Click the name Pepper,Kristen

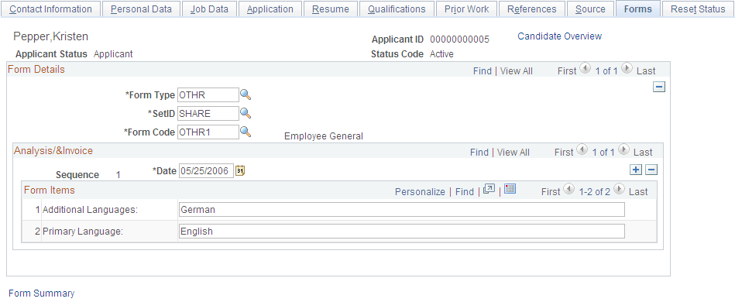(50, 36)
